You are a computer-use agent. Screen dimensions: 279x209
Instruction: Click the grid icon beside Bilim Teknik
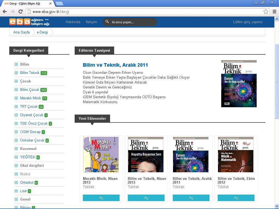[x=16, y=73]
